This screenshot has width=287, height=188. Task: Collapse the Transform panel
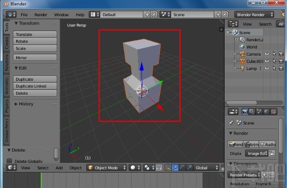pyautogui.click(x=16, y=23)
